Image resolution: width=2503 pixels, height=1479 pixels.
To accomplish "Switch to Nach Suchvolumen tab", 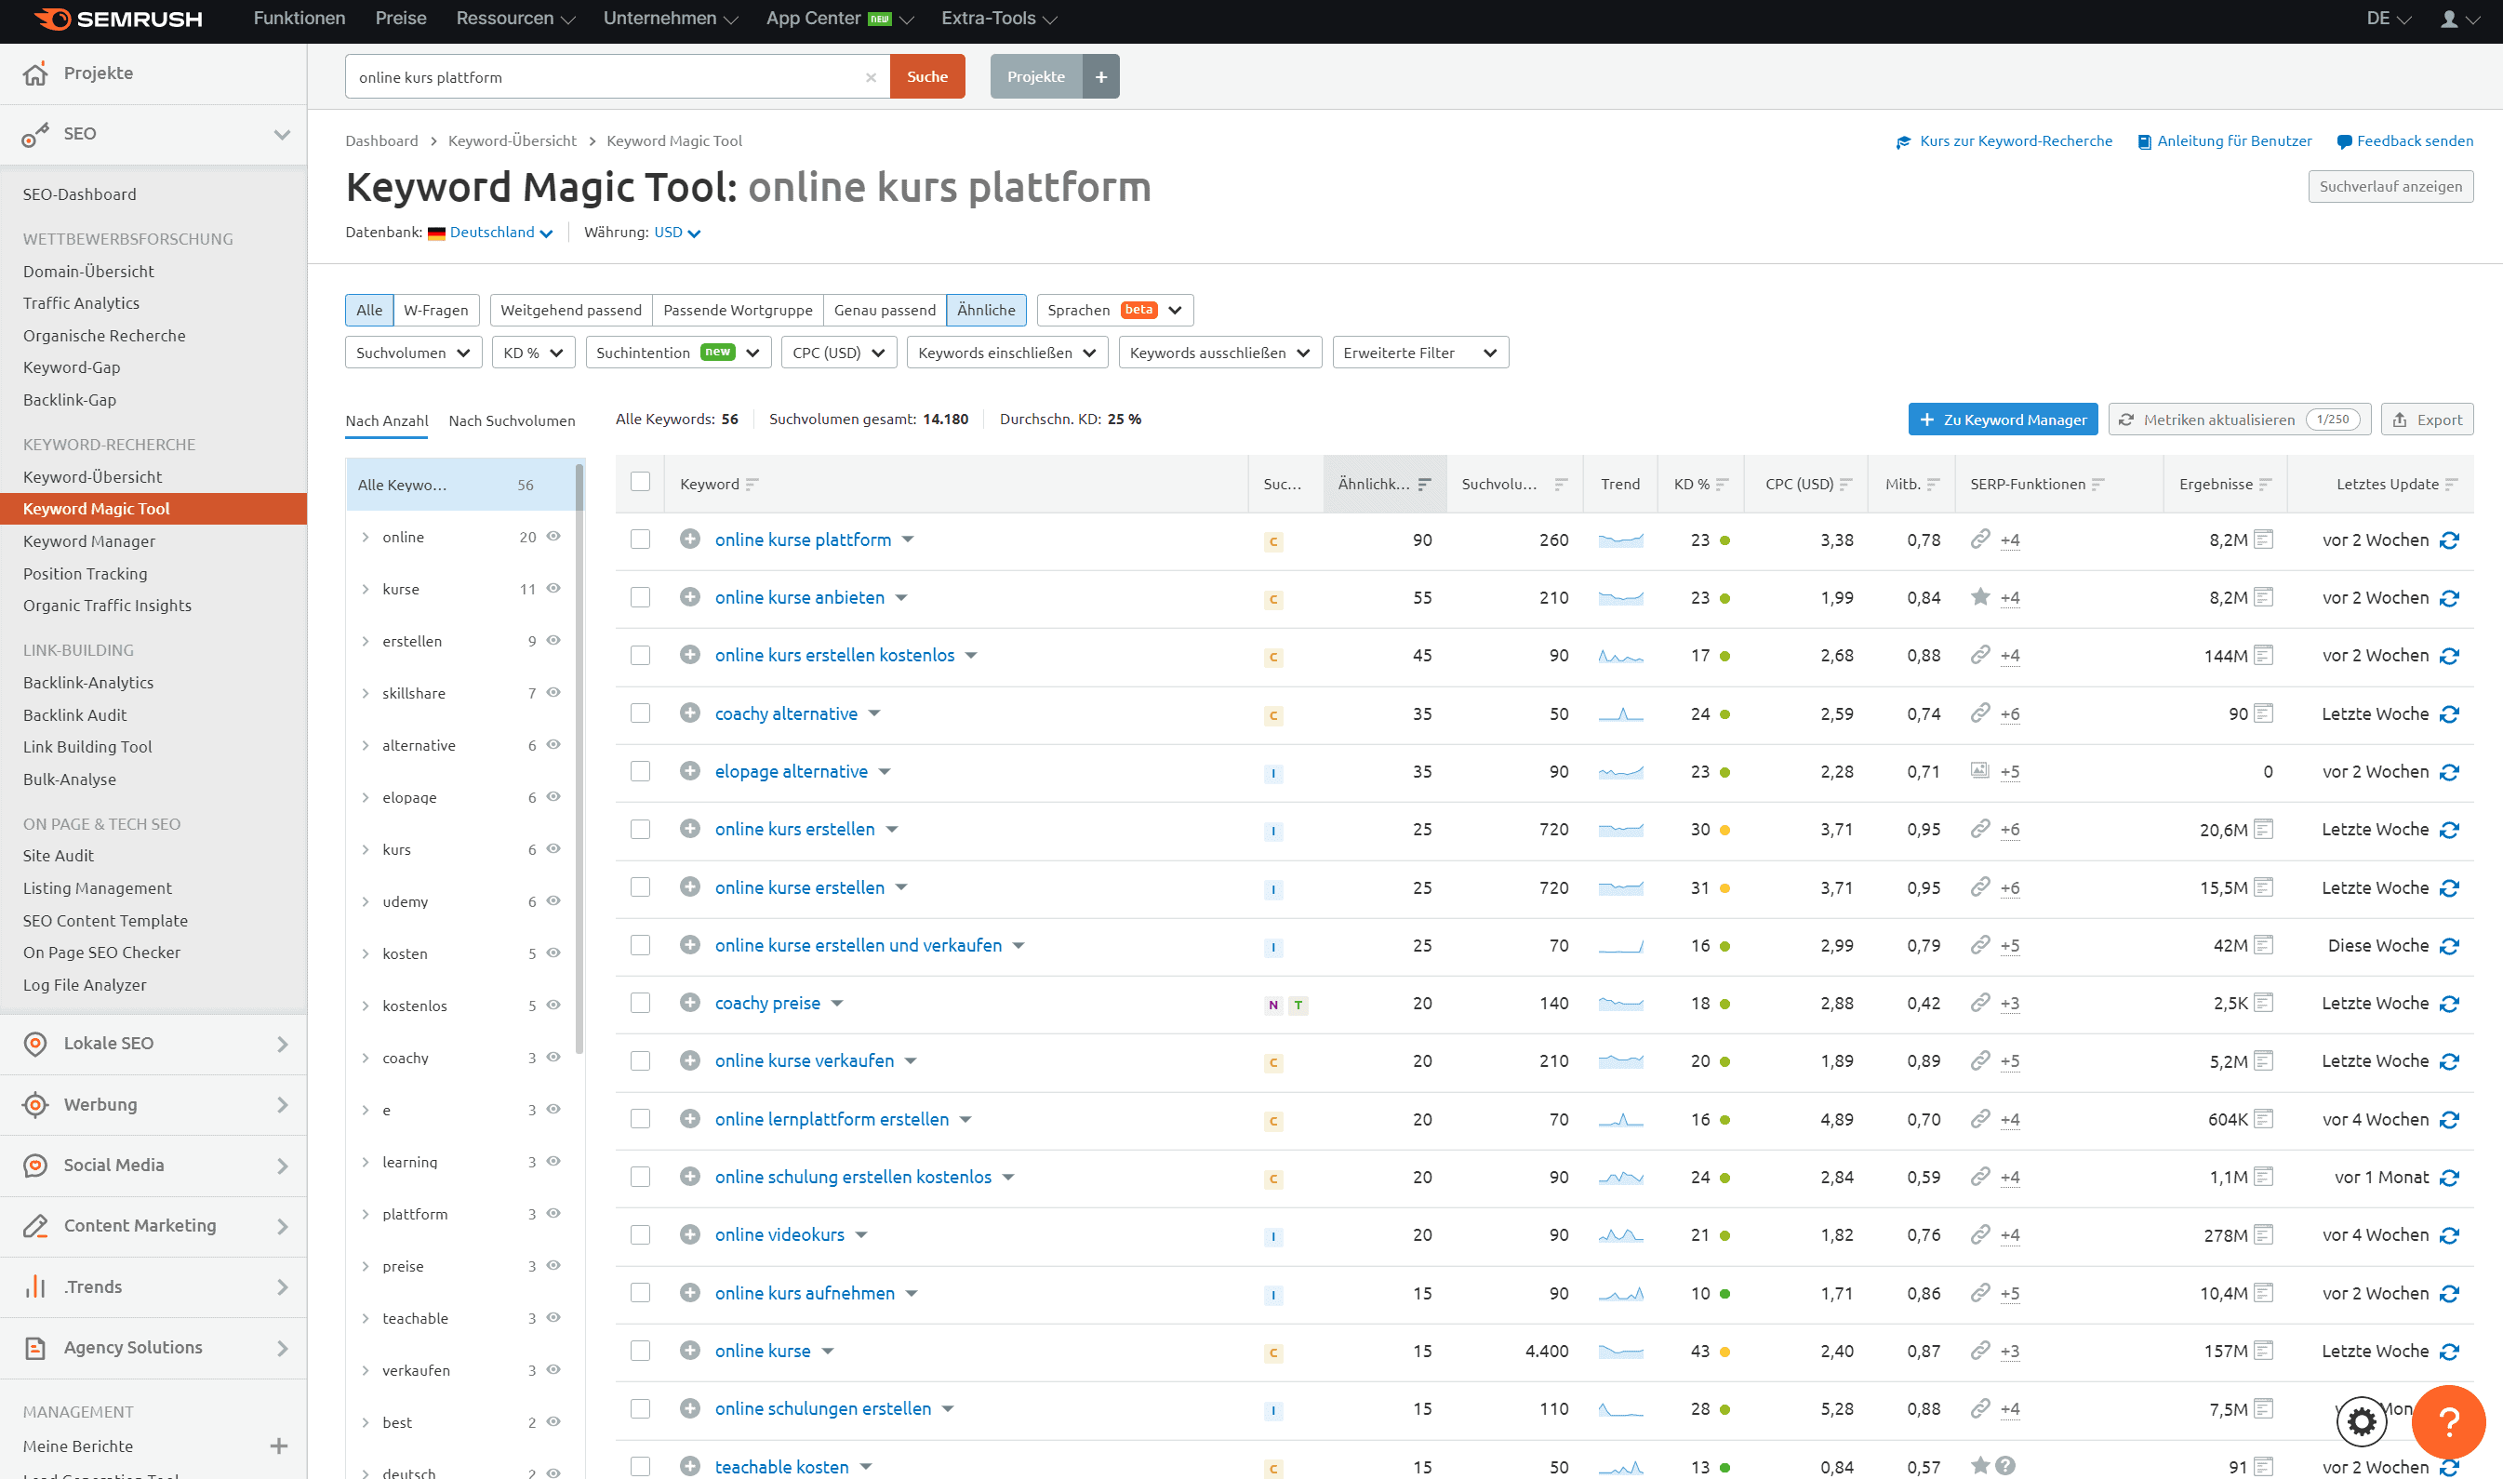I will (512, 420).
